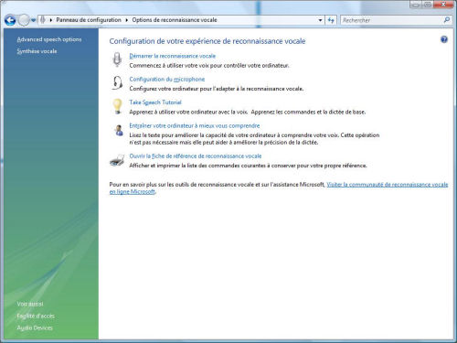
Task: Start the Take Speech Tutorial link
Action: tap(155, 102)
